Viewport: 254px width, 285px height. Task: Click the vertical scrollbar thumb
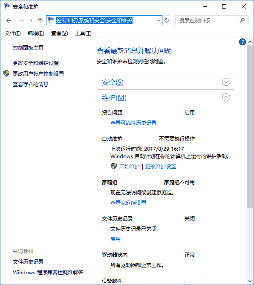[250, 126]
